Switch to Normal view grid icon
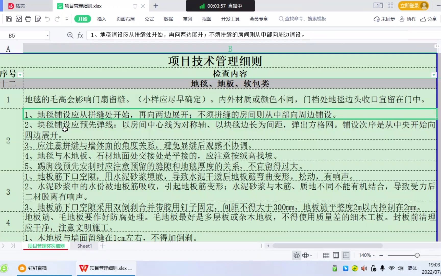This screenshot has width=441, height=276. [x=326, y=255]
